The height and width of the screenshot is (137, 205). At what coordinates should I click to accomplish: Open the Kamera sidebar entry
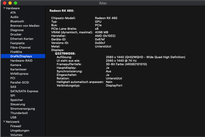point(16,65)
